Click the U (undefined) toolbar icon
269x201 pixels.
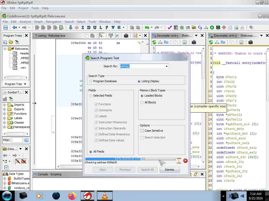coord(95,27)
